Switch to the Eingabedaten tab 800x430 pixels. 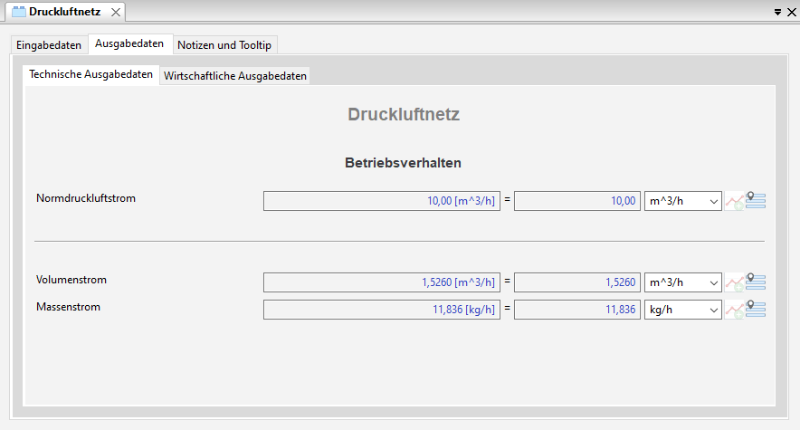click(x=49, y=45)
